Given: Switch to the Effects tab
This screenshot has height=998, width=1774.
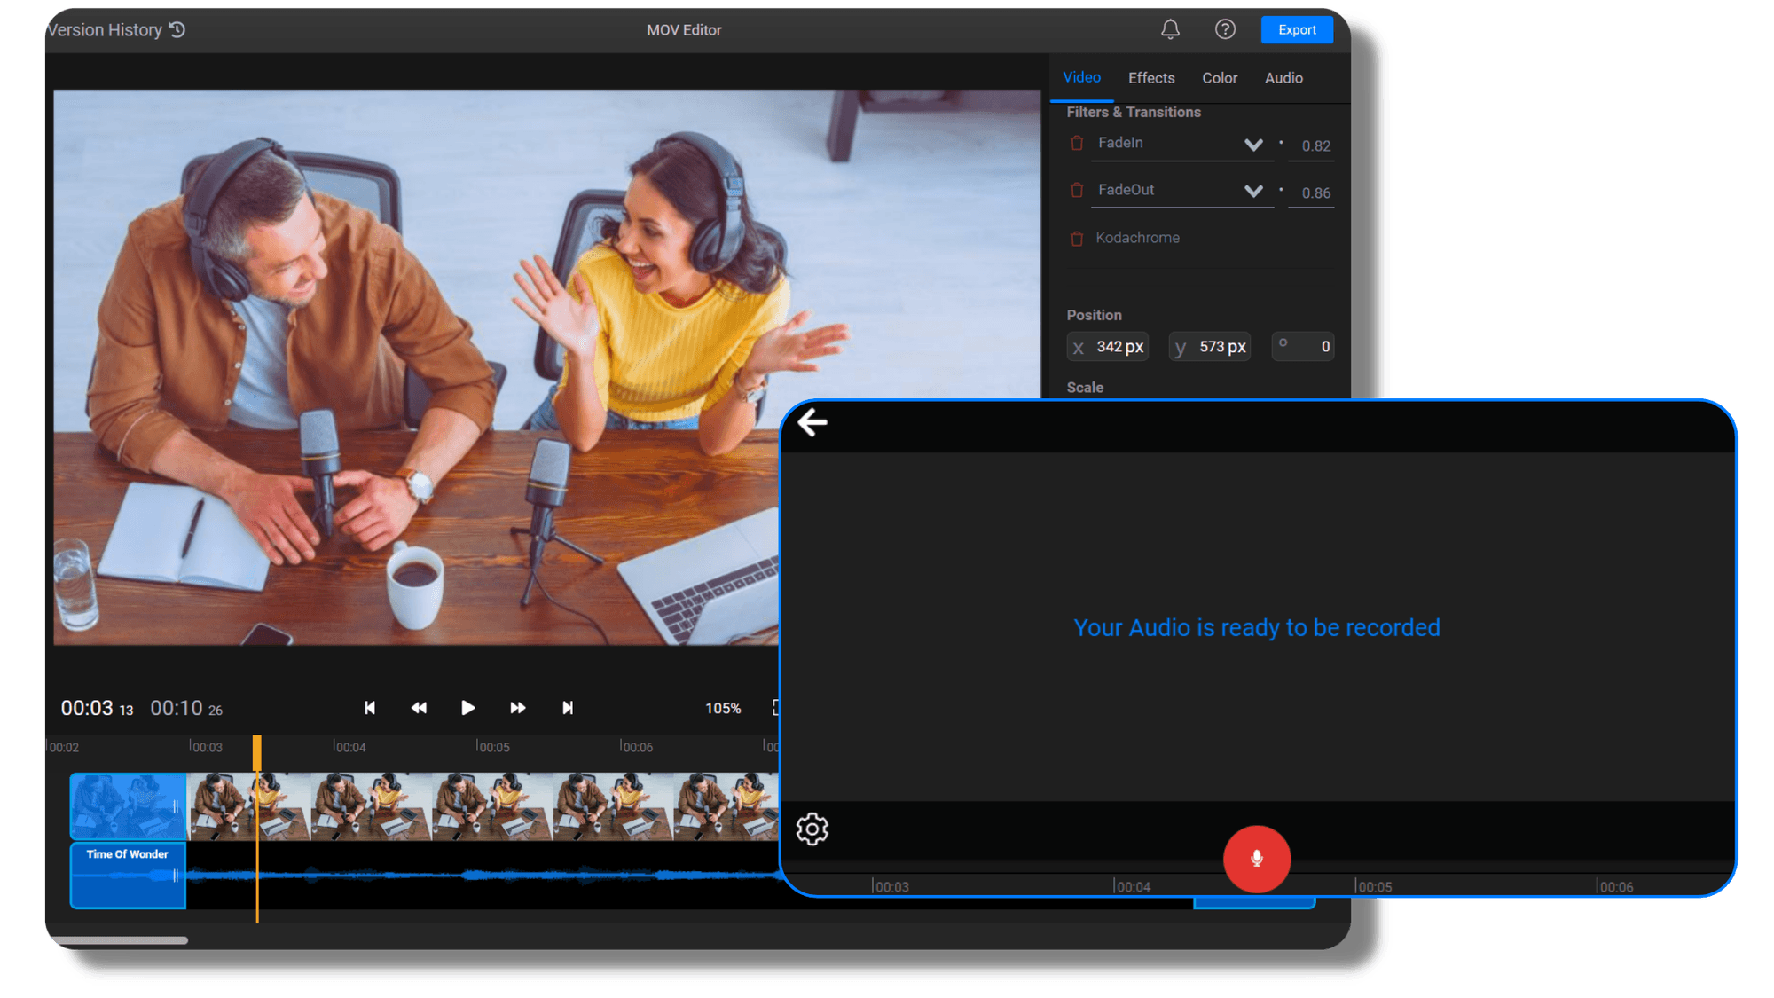Looking at the screenshot, I should 1150,78.
